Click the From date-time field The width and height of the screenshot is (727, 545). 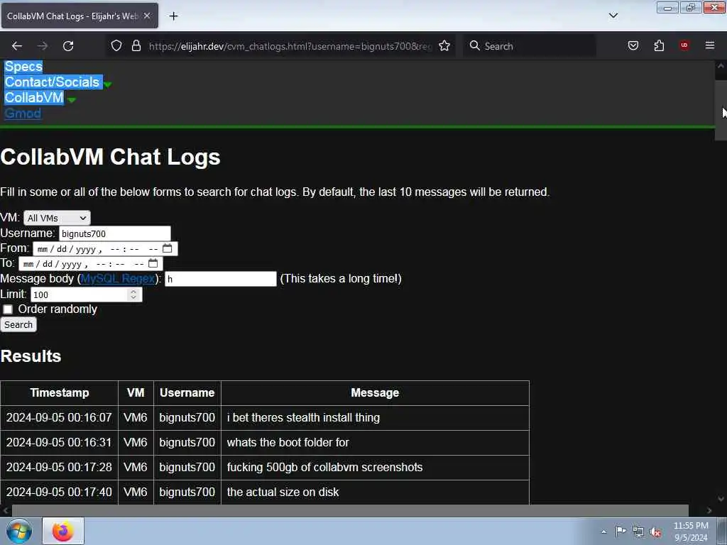click(105, 249)
